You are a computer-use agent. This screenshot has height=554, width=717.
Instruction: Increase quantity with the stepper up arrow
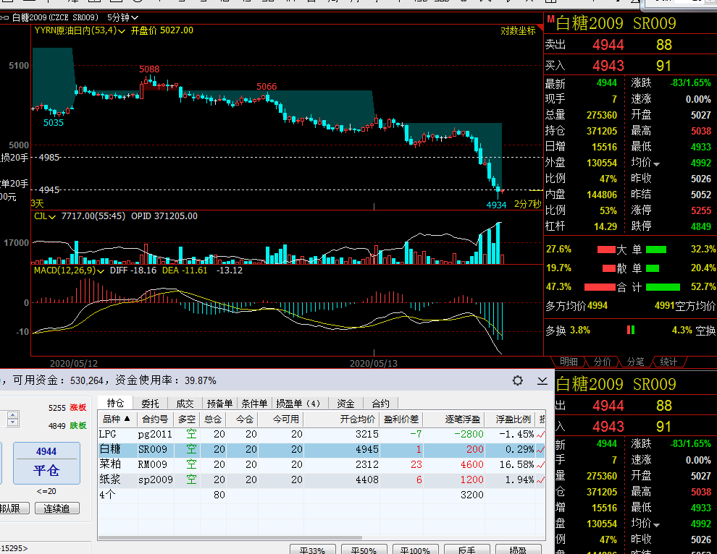[x=13, y=414]
